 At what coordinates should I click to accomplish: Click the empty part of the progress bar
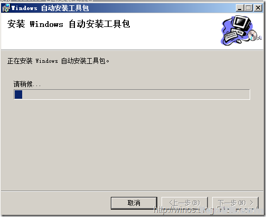click(x=136, y=95)
